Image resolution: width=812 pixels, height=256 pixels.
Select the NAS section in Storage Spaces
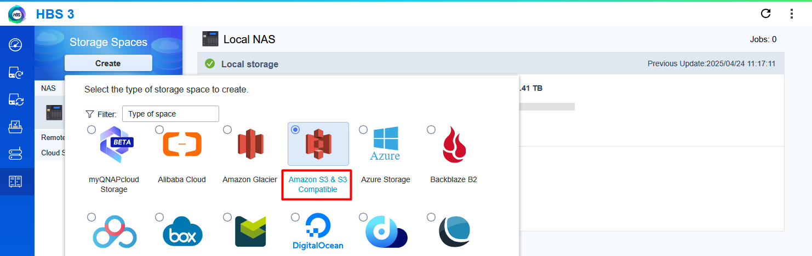click(x=49, y=88)
